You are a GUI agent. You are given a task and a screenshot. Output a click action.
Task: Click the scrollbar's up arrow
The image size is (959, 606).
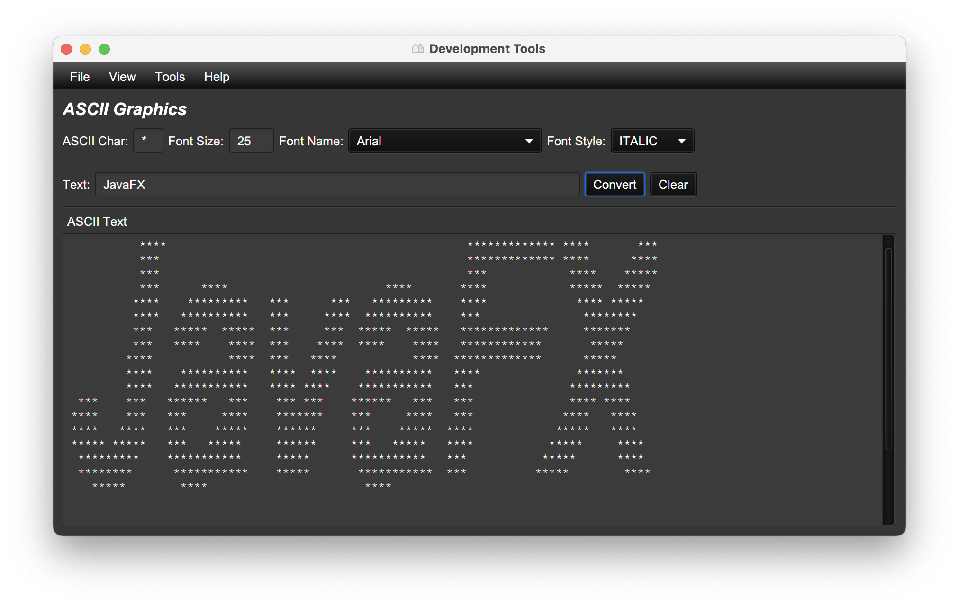pos(888,241)
